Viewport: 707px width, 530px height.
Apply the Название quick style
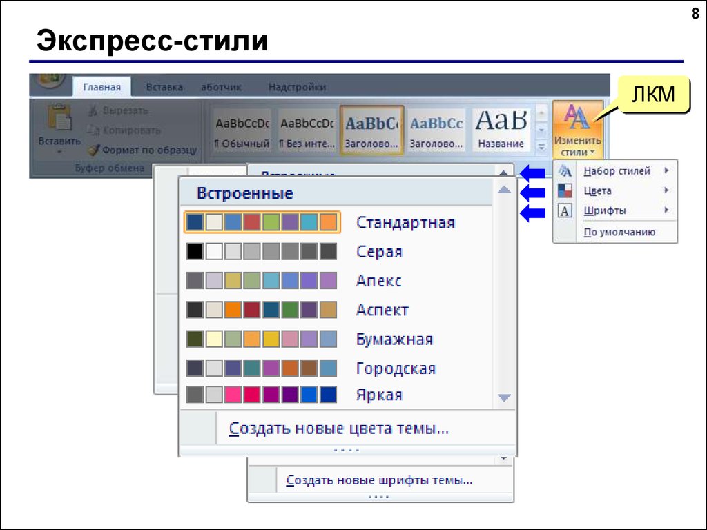(501, 130)
